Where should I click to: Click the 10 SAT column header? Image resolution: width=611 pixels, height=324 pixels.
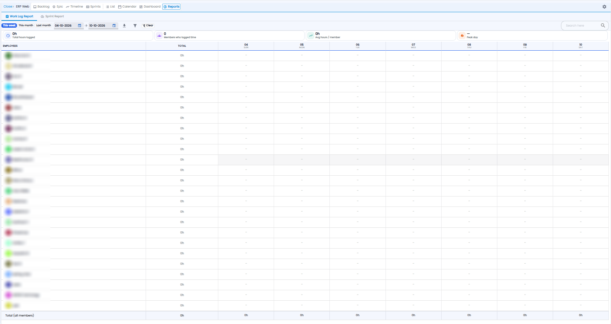(581, 46)
